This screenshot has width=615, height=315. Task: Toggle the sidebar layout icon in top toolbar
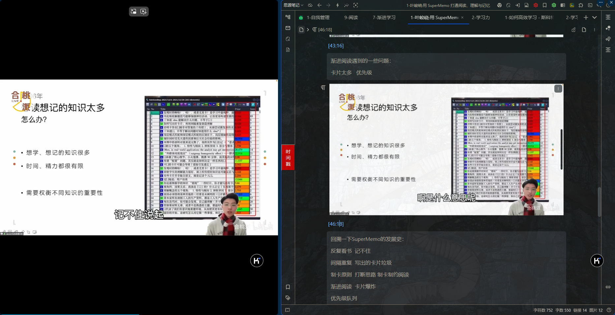coord(563,5)
